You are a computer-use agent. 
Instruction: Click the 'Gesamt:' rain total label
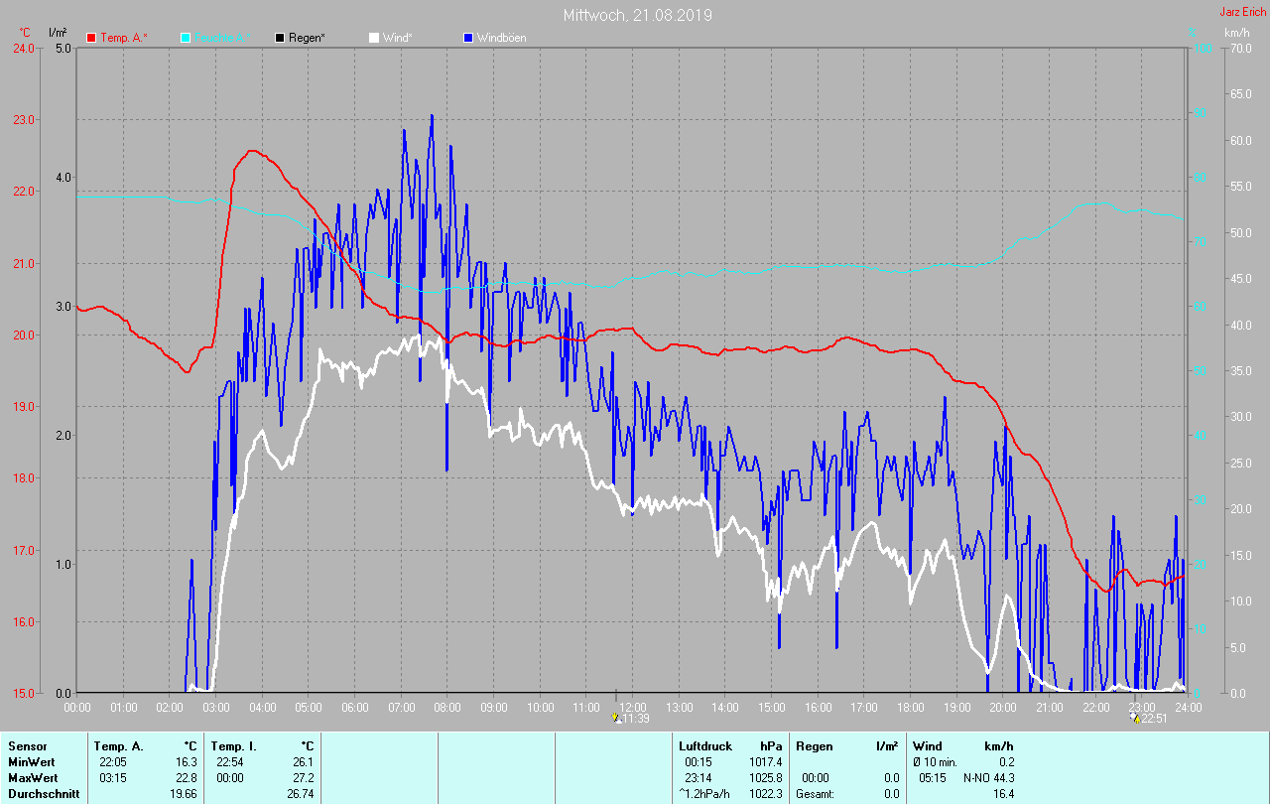[815, 794]
